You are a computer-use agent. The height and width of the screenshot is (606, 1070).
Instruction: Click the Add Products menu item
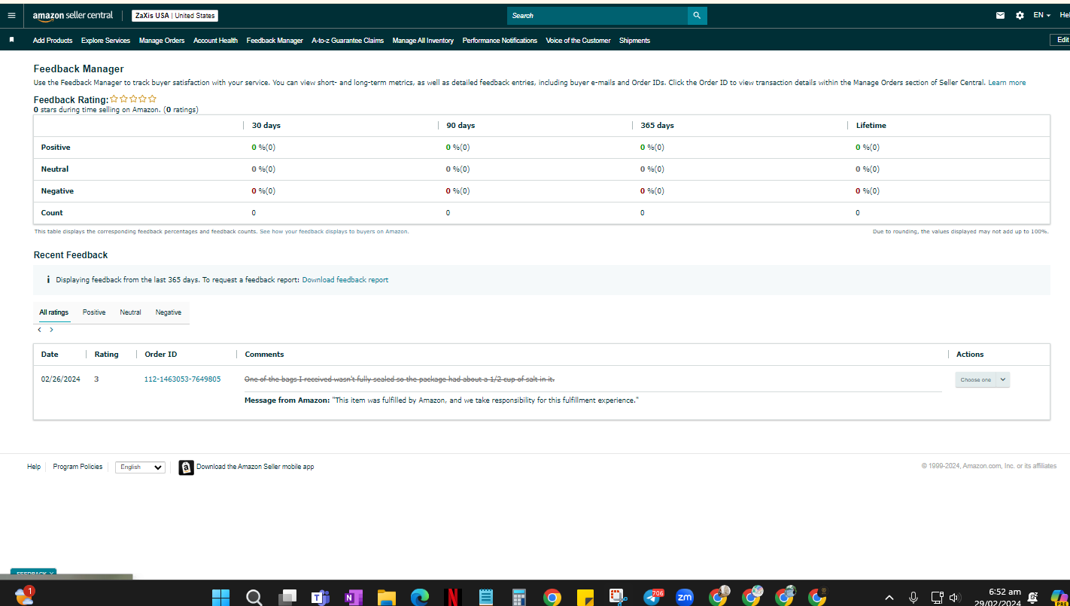[x=53, y=41]
